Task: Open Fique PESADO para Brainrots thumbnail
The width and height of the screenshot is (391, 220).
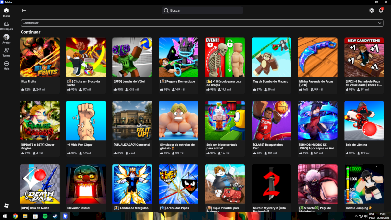Action: click(x=225, y=184)
